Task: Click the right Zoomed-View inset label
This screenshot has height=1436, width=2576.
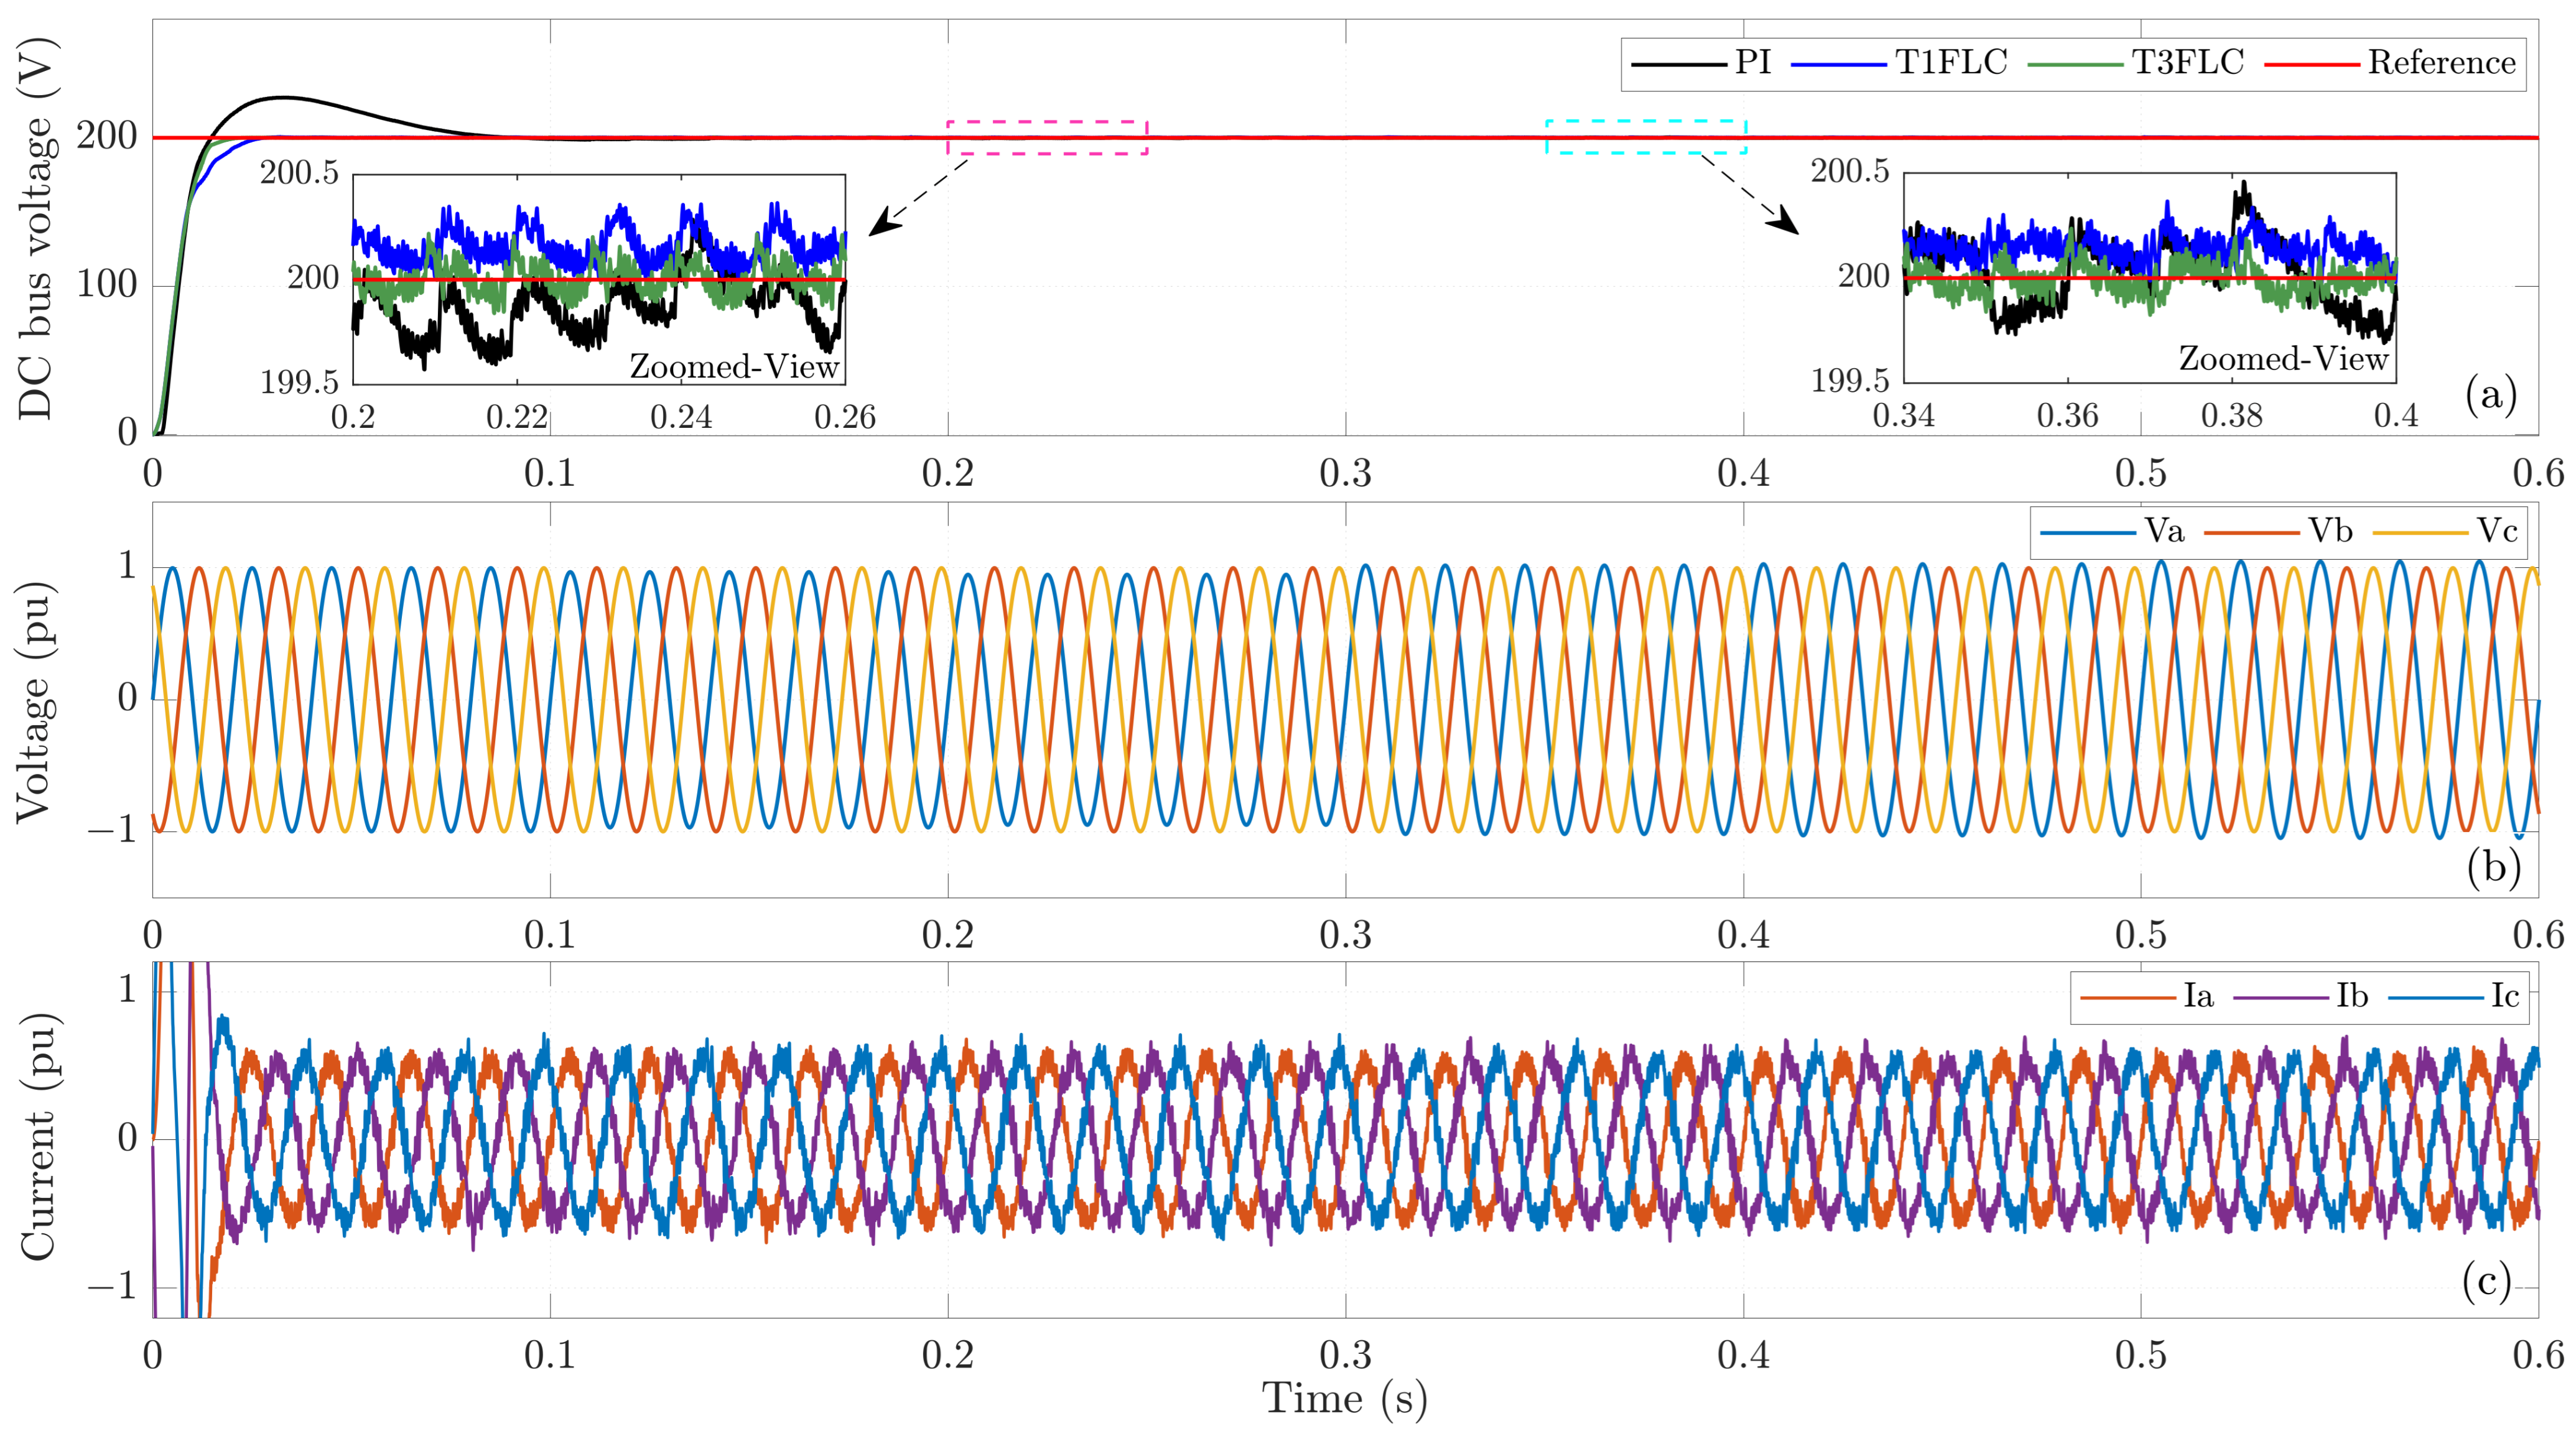Action: pos(2284,358)
